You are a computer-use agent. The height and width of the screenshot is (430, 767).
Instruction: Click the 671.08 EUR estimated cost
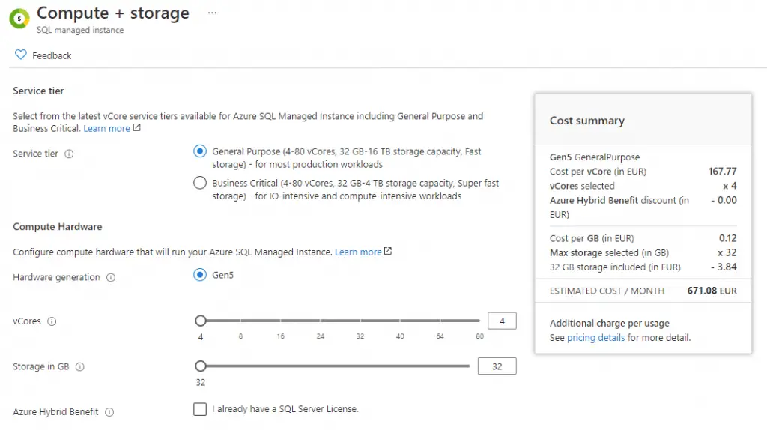712,291
